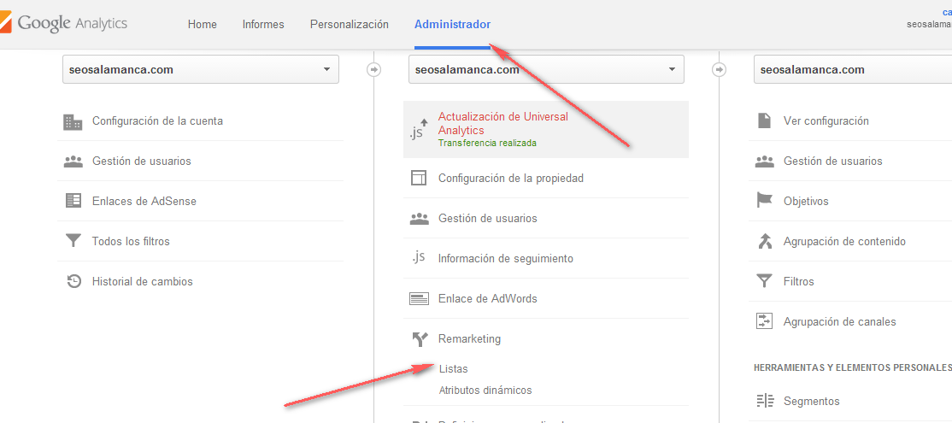Click the Remarketing fork icon

tap(420, 339)
